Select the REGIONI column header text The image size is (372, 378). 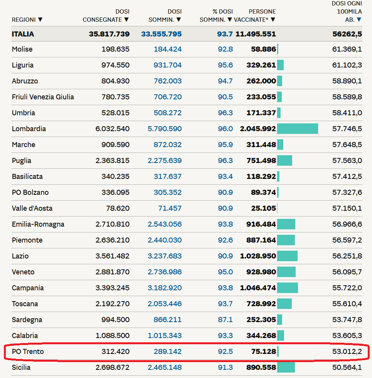[x=24, y=20]
